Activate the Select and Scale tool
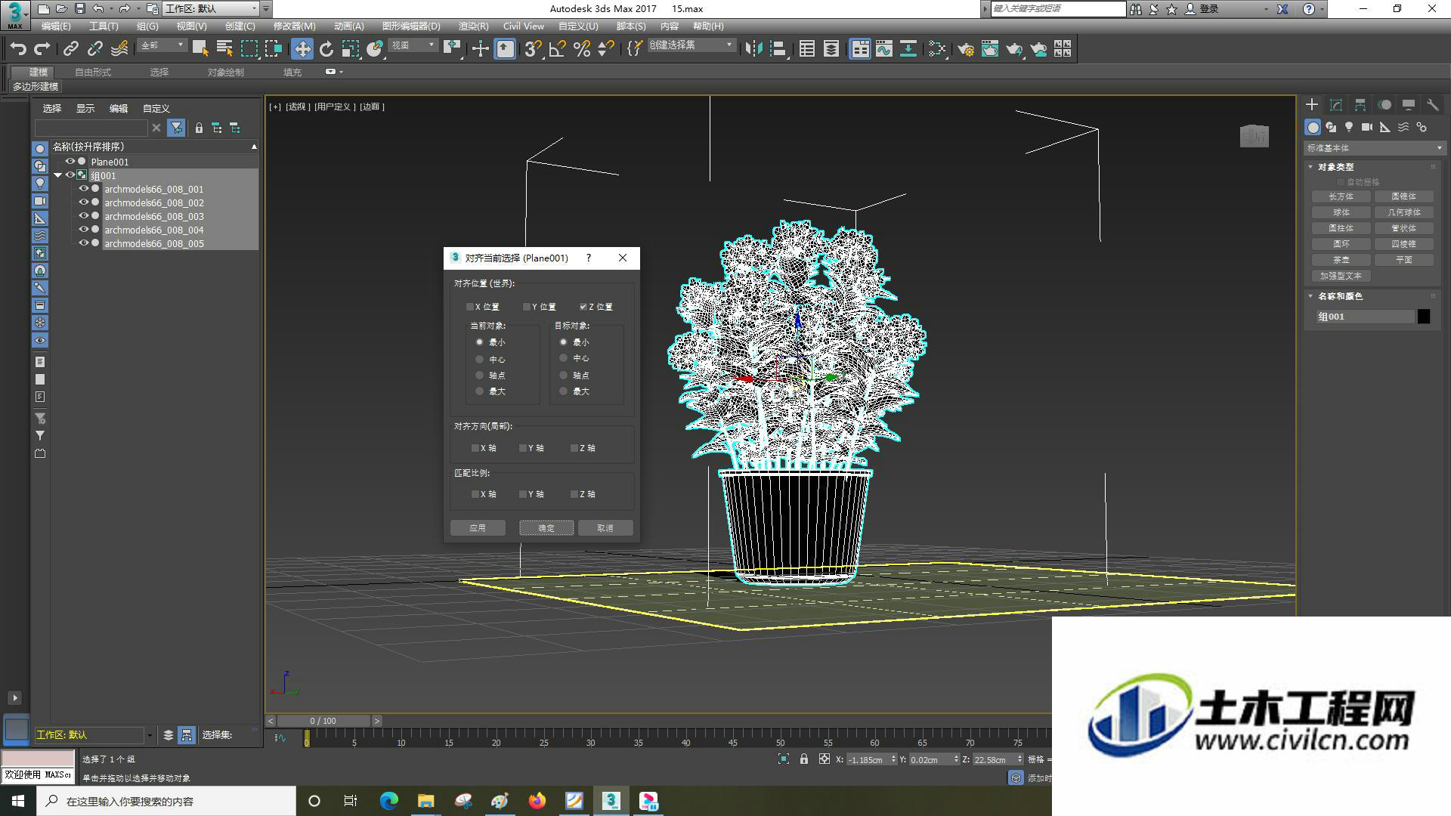1451x816 pixels. tap(350, 49)
